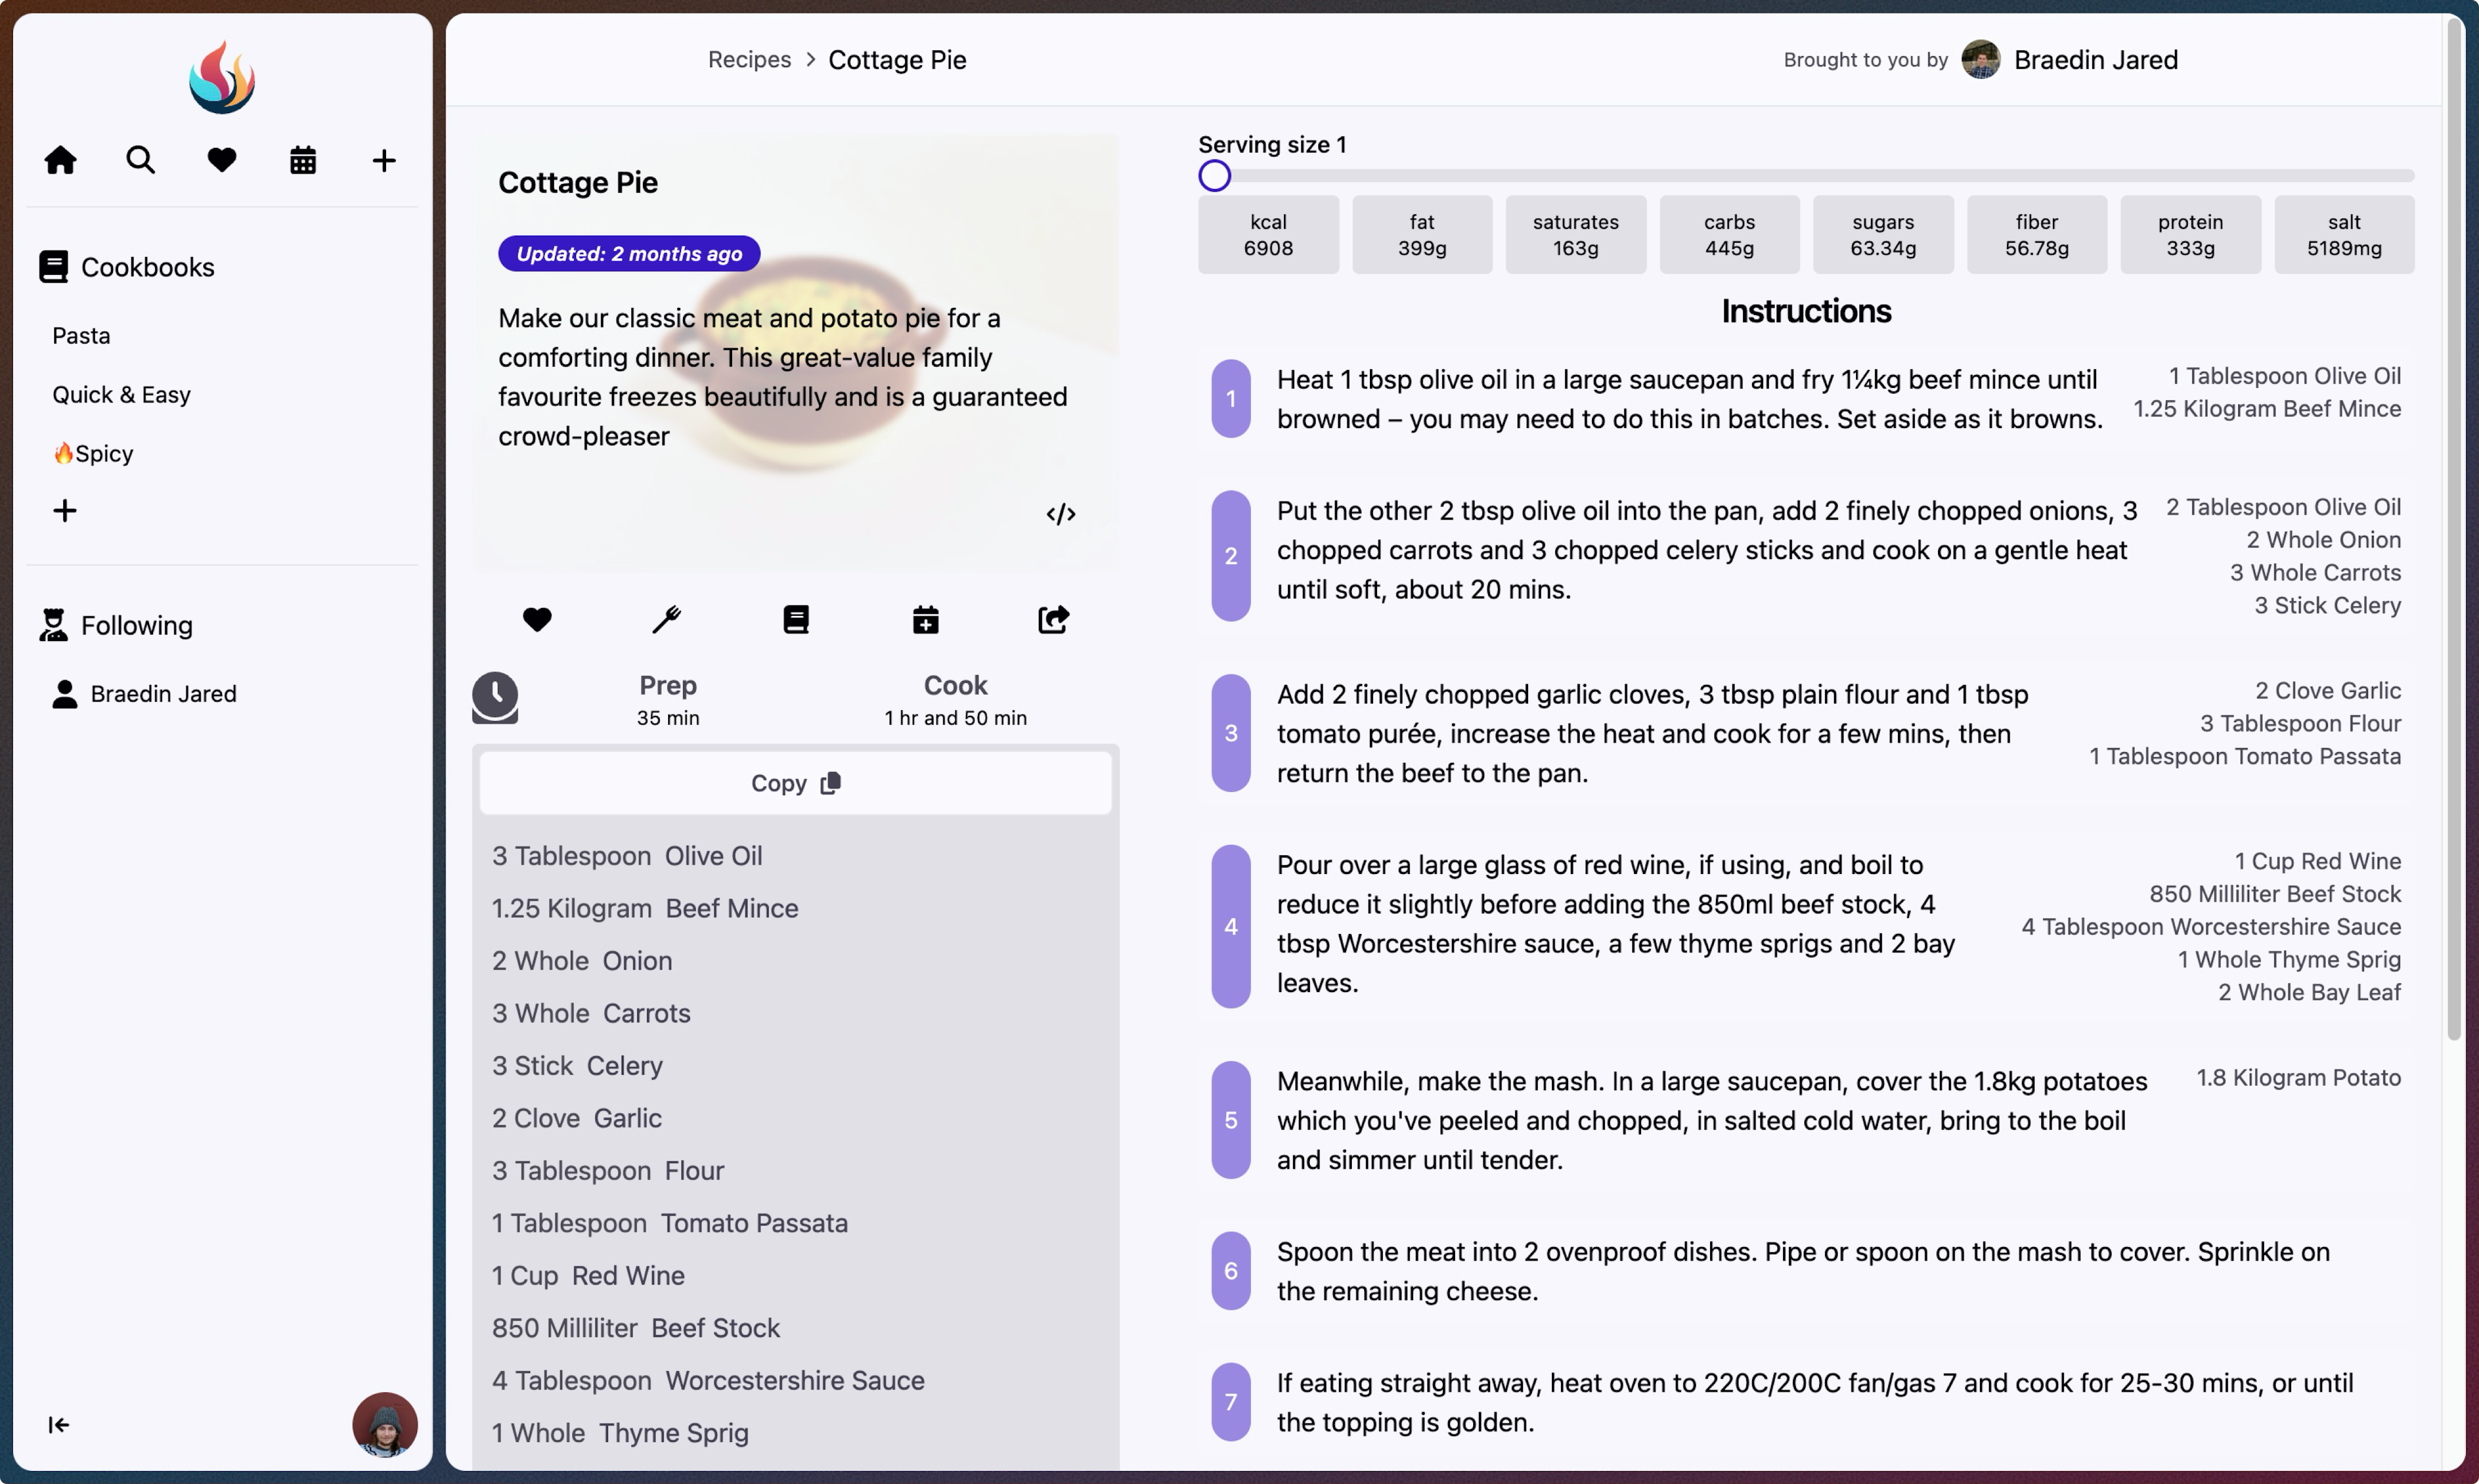Image resolution: width=2479 pixels, height=1484 pixels.
Task: Adjust the serving size slider handle
Action: point(1215,176)
